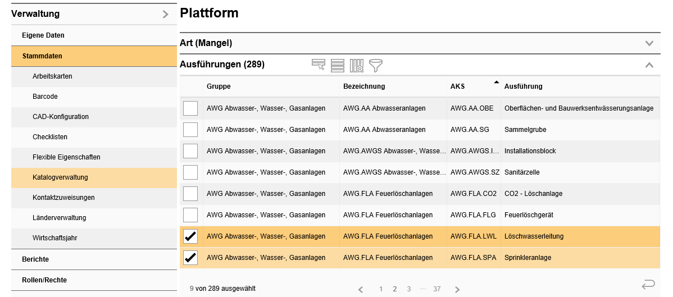Viewport: 673px width, 297px height.
Task: Click the list rows view icon
Action: tap(338, 65)
